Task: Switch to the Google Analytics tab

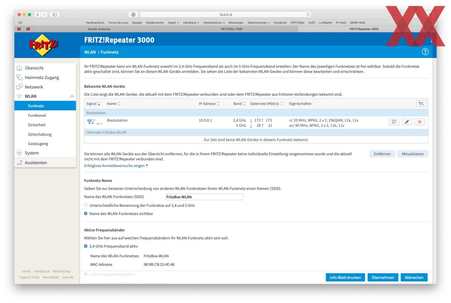Action: click(99, 29)
